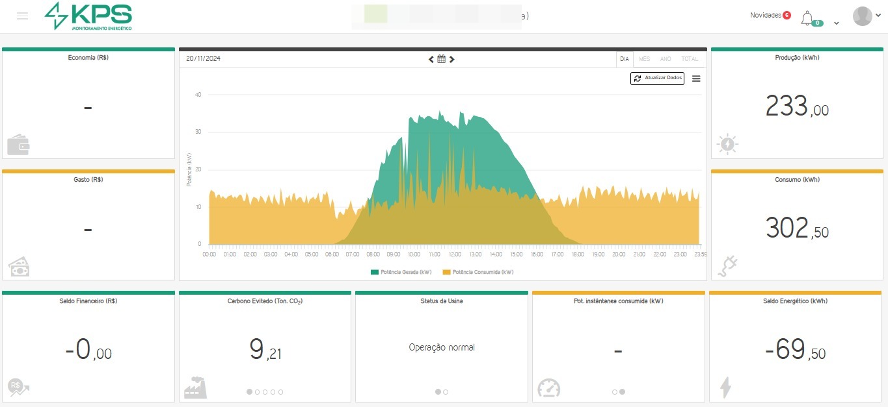Open the chart options hamburger menu
Screen dimensions: 888x407
tap(696, 79)
